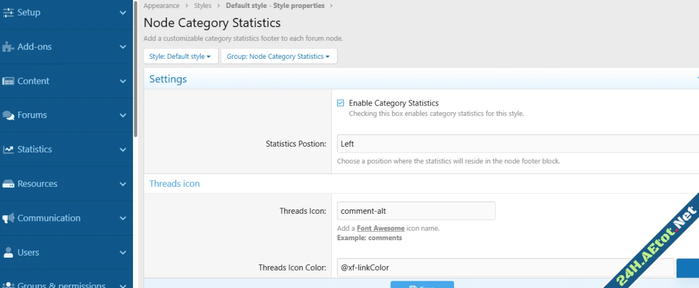Open the Statistics Position select box
This screenshot has width=699, height=288.
518,144
